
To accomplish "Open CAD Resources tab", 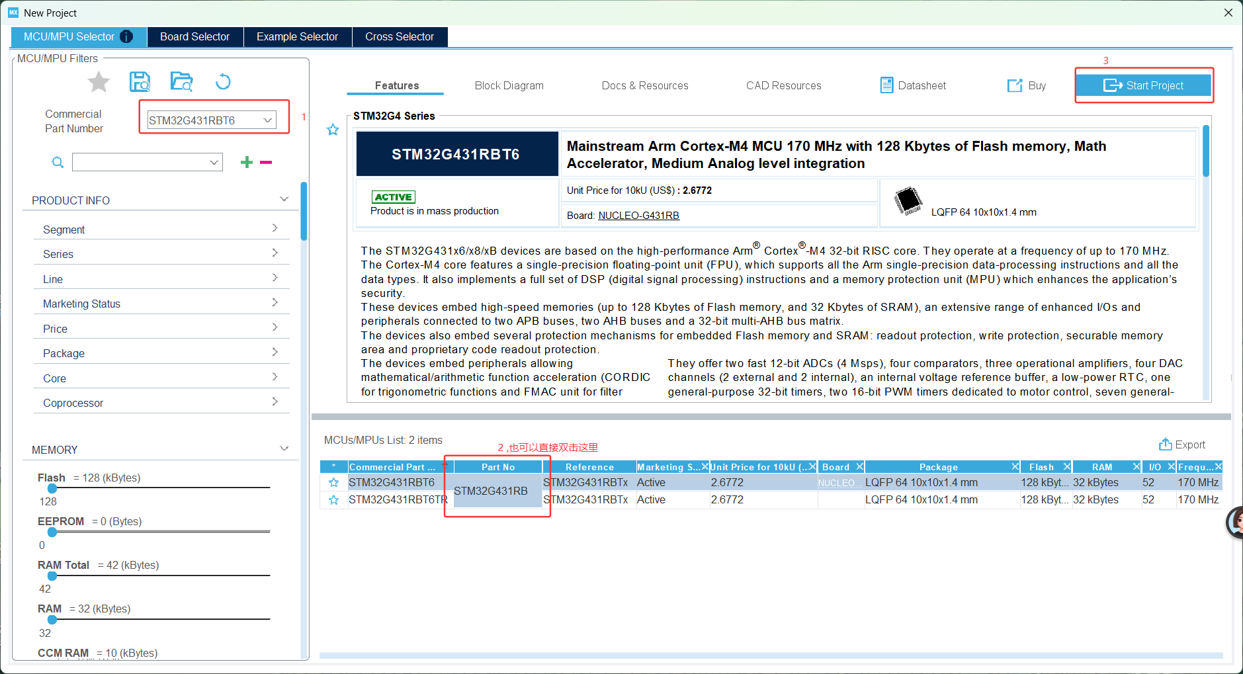I will [x=784, y=85].
